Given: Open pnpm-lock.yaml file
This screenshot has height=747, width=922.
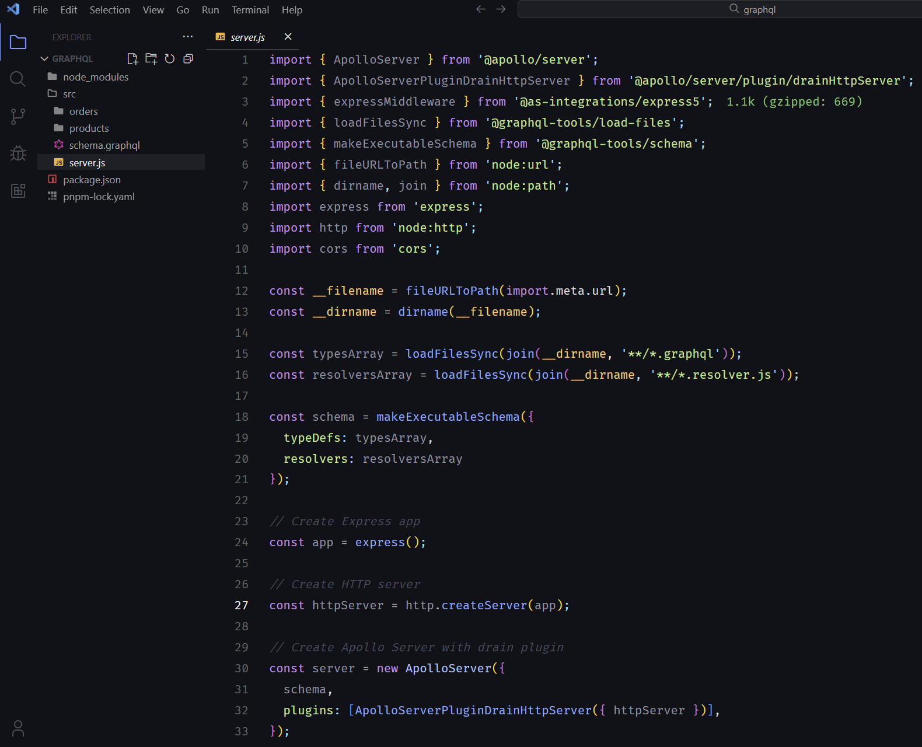Looking at the screenshot, I should coord(121,197).
